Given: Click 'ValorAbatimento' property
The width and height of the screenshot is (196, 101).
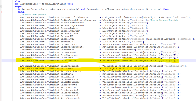Looking at the screenshot, I should click(x=71, y=71).
